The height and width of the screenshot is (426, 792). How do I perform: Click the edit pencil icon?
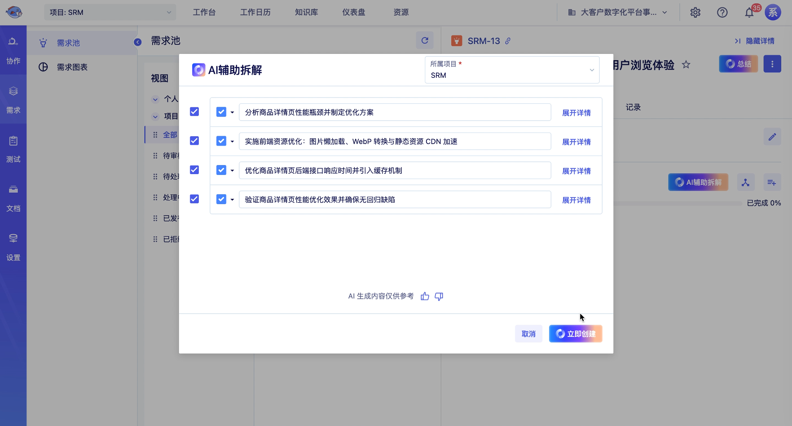(x=772, y=137)
